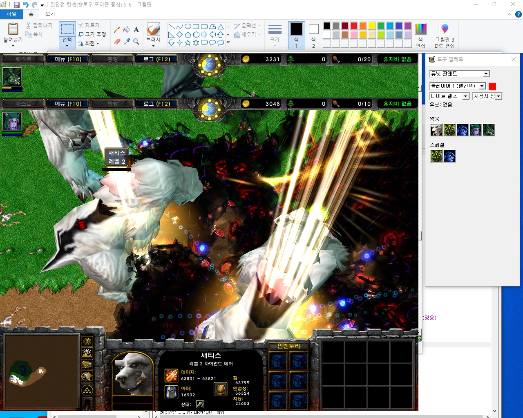
Task: Select the white wolf hero in tool palette
Action: (436, 130)
